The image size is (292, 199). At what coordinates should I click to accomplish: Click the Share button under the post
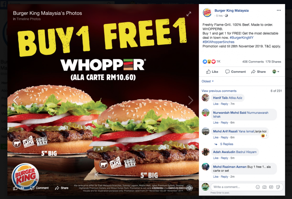tap(258, 72)
